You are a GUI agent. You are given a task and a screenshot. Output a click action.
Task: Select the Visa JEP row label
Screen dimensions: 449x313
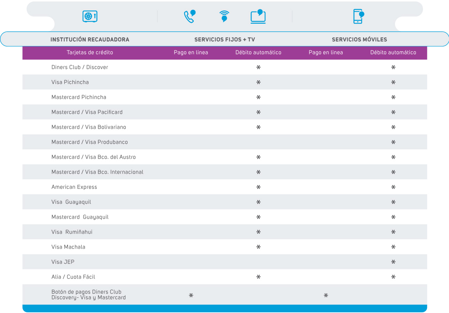tap(63, 262)
